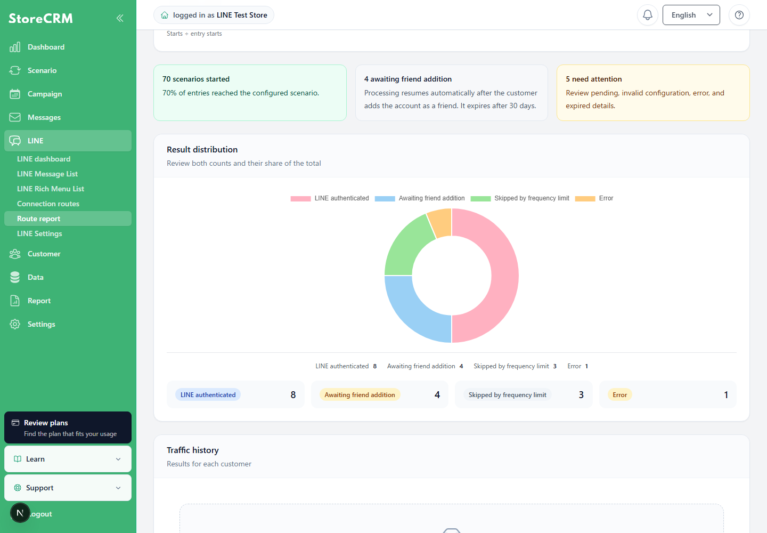Click the Scenario cycle icon
Screen dimensions: 767x533
click(x=15, y=70)
